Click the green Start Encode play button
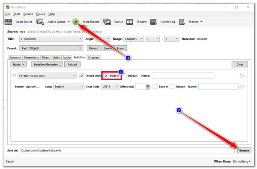 click(x=76, y=22)
